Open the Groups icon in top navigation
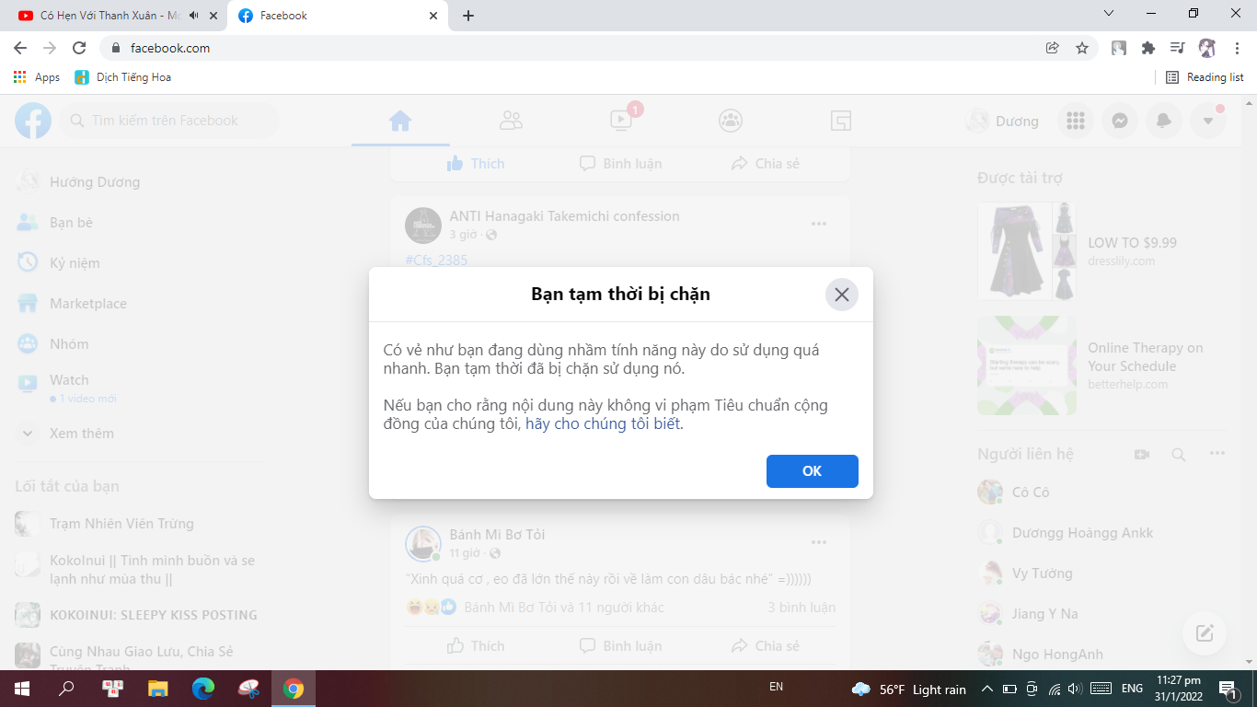The width and height of the screenshot is (1257, 707). (731, 120)
